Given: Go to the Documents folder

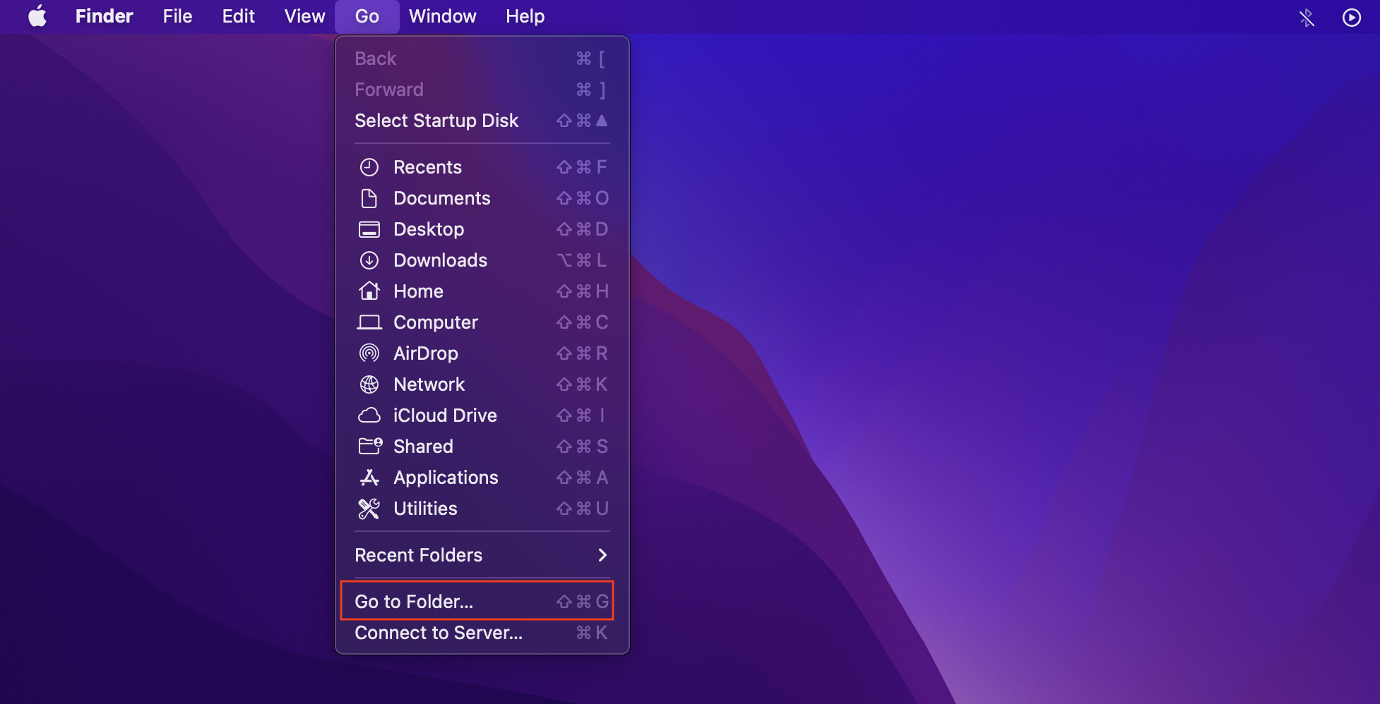Looking at the screenshot, I should [x=482, y=198].
